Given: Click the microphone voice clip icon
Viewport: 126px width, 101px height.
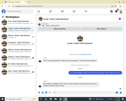Looking at the screenshot, I should click(x=39, y=93).
